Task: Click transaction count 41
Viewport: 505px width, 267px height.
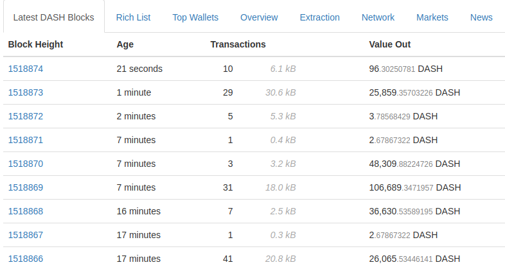Action: (x=227, y=259)
